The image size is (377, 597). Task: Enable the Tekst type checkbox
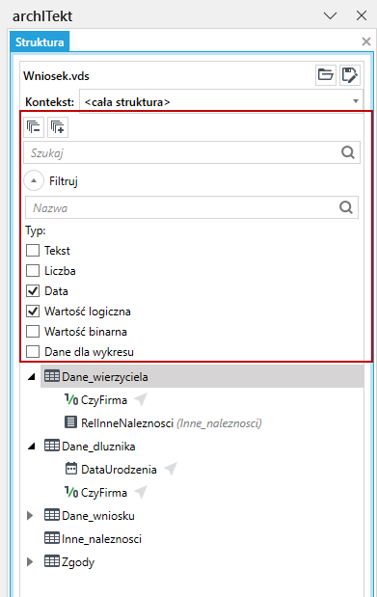coord(33,251)
